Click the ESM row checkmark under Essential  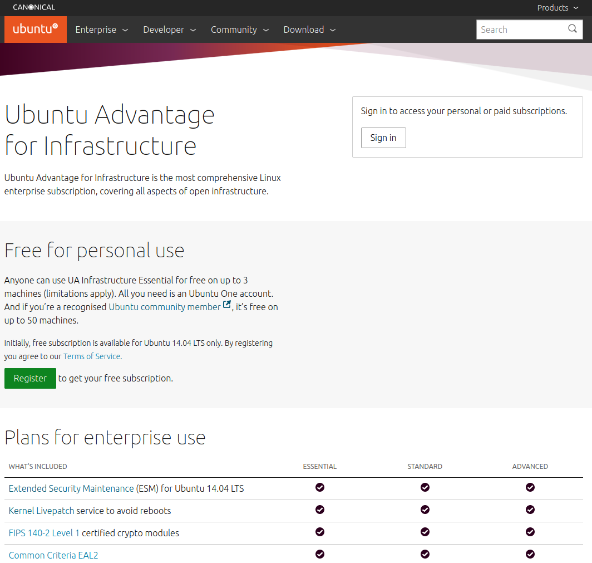click(320, 487)
